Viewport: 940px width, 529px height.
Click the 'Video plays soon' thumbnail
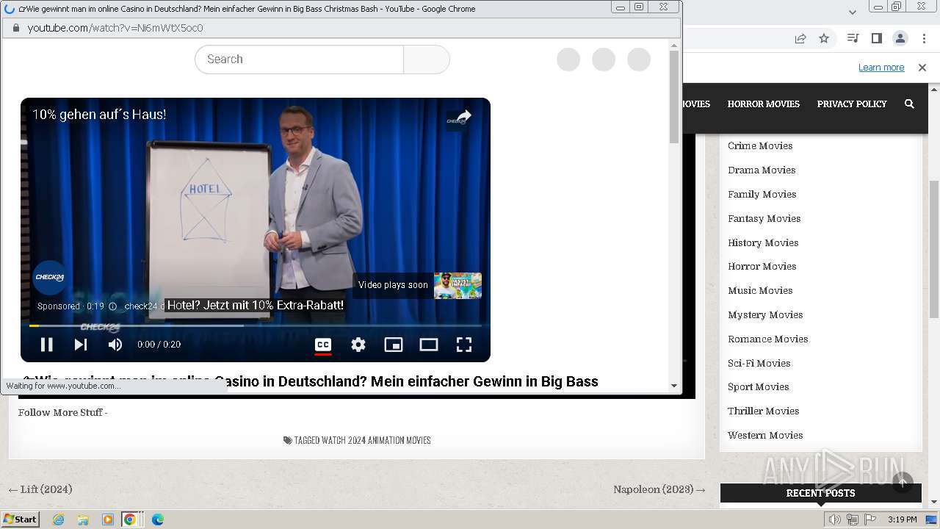coord(458,285)
